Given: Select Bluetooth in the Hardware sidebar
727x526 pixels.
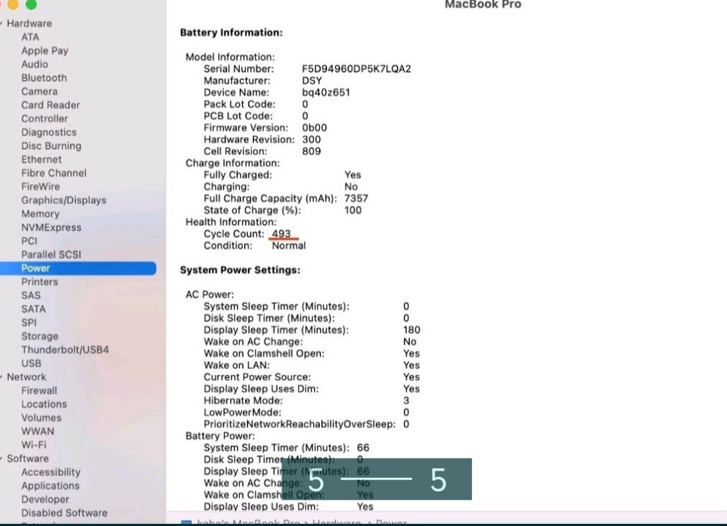Looking at the screenshot, I should click(x=44, y=78).
